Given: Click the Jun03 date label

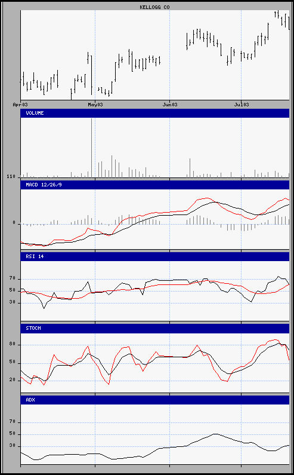Looking at the screenshot, I should (170, 105).
